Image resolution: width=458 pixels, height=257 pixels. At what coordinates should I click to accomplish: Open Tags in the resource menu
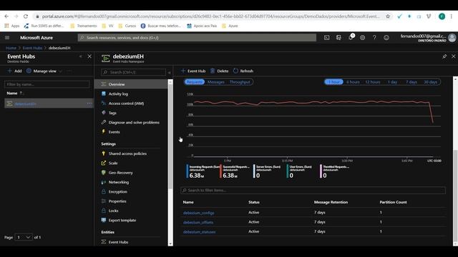pyautogui.click(x=112, y=113)
